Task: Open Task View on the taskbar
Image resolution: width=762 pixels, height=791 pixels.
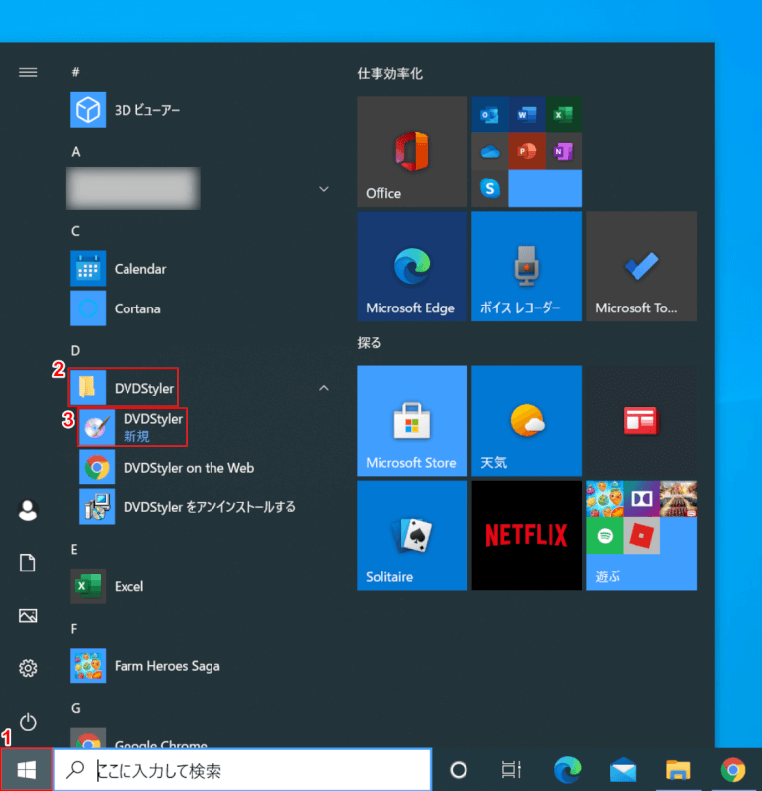Action: pyautogui.click(x=511, y=770)
